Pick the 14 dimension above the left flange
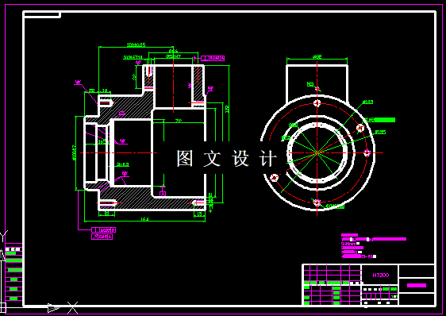Viewport: 446px width, 316px height. click(105, 91)
